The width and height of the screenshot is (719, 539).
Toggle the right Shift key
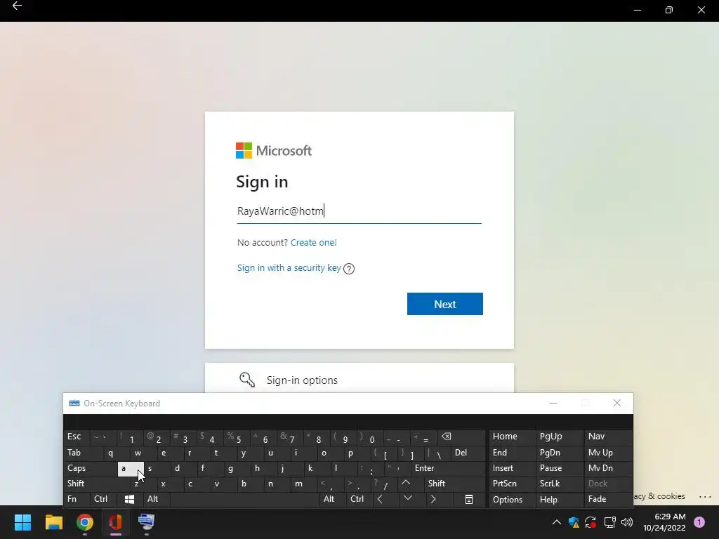(x=454, y=483)
